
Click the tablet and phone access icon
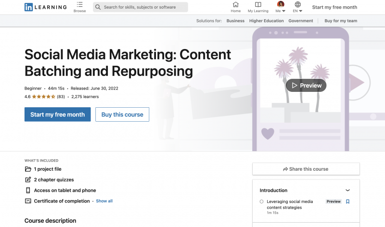tap(28, 190)
